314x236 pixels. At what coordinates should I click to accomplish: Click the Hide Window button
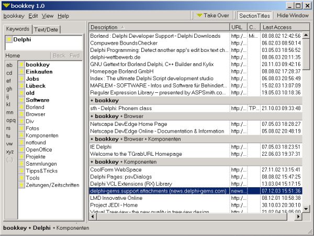click(x=293, y=15)
